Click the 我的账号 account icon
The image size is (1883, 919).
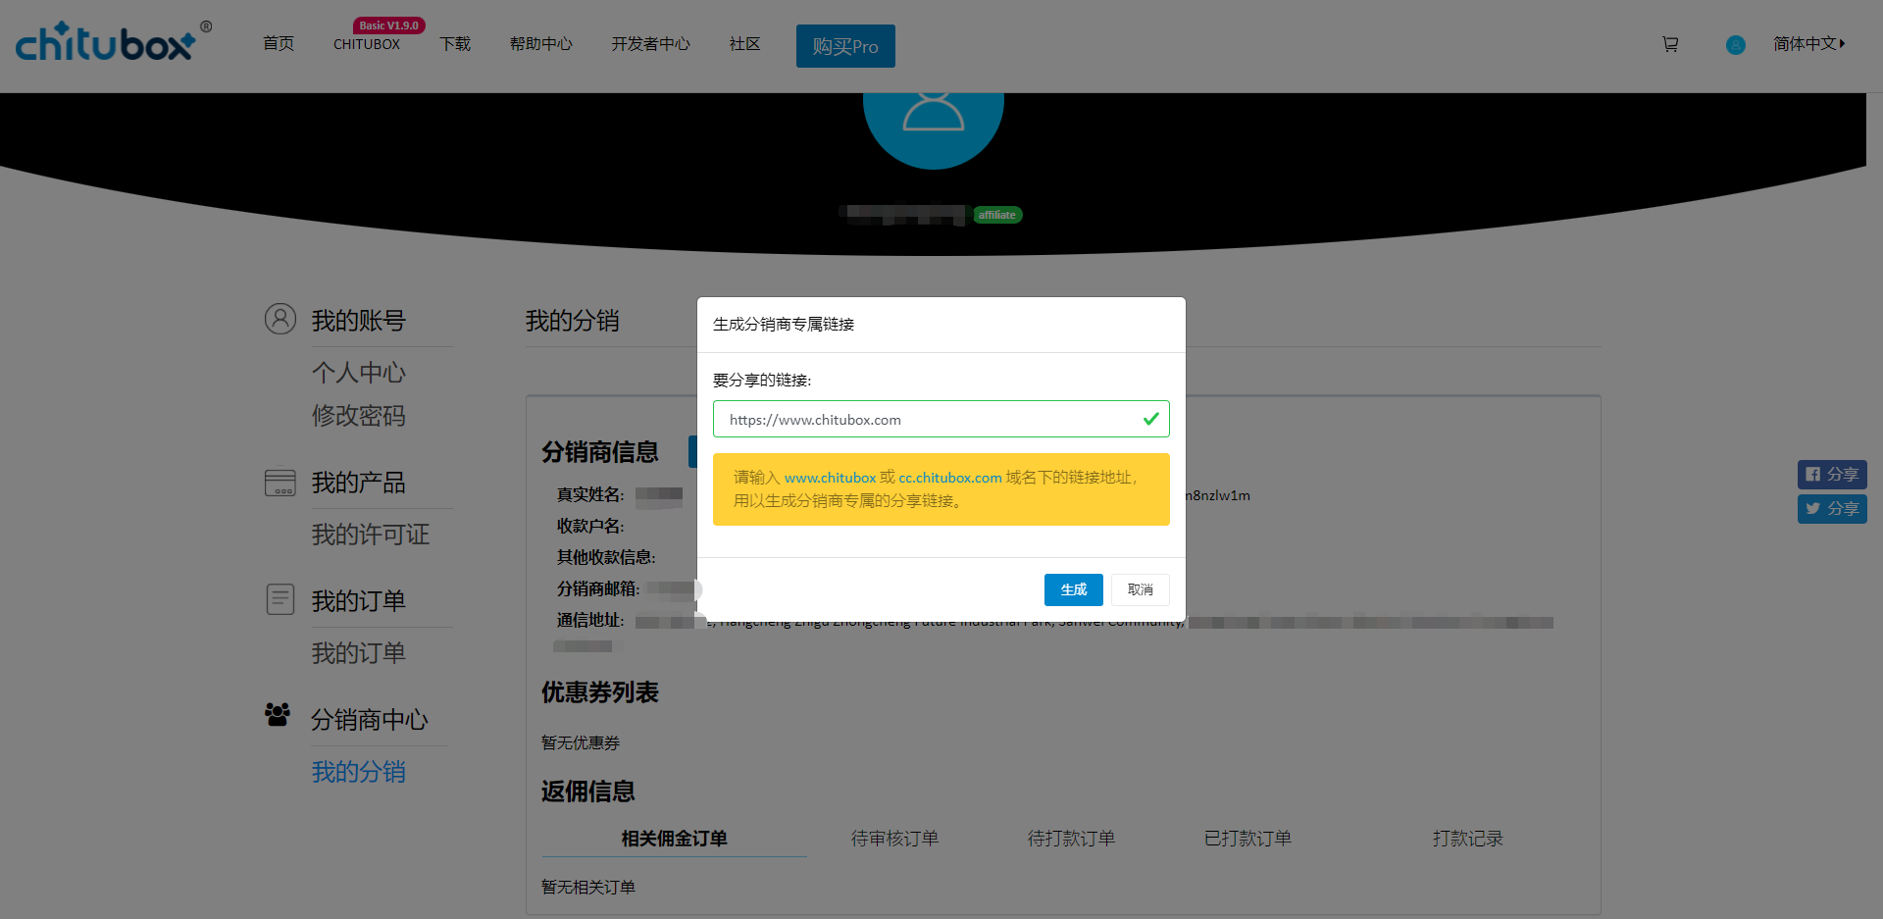point(280,319)
